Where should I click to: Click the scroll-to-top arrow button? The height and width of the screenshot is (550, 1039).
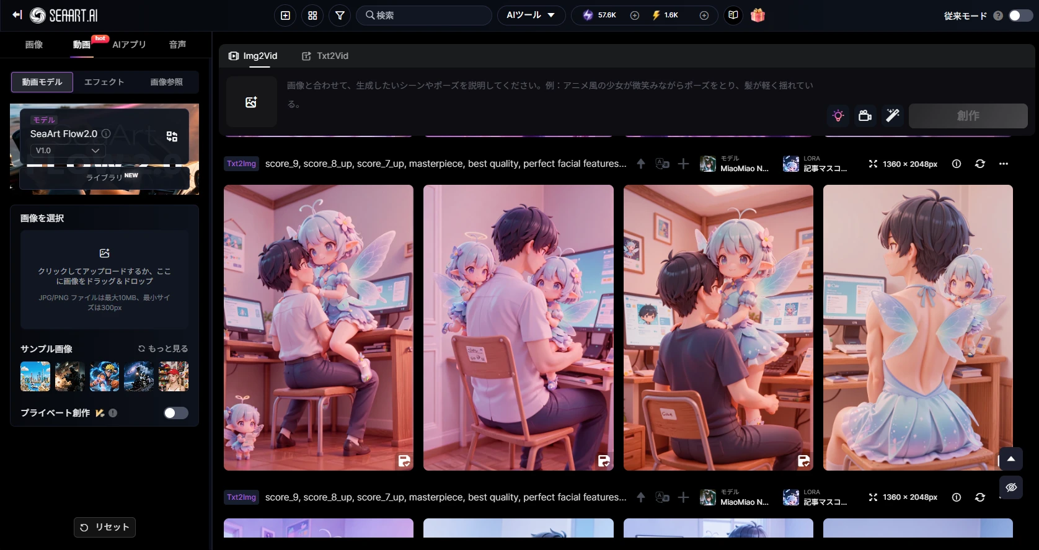(x=1010, y=459)
